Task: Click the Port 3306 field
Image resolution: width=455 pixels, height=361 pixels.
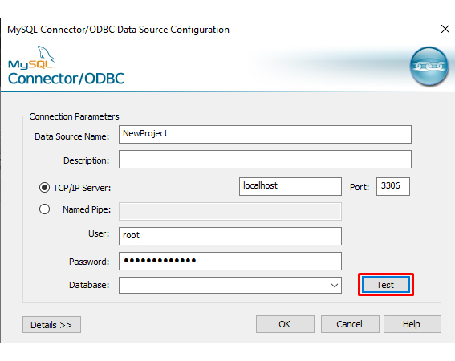Action: [x=393, y=187]
